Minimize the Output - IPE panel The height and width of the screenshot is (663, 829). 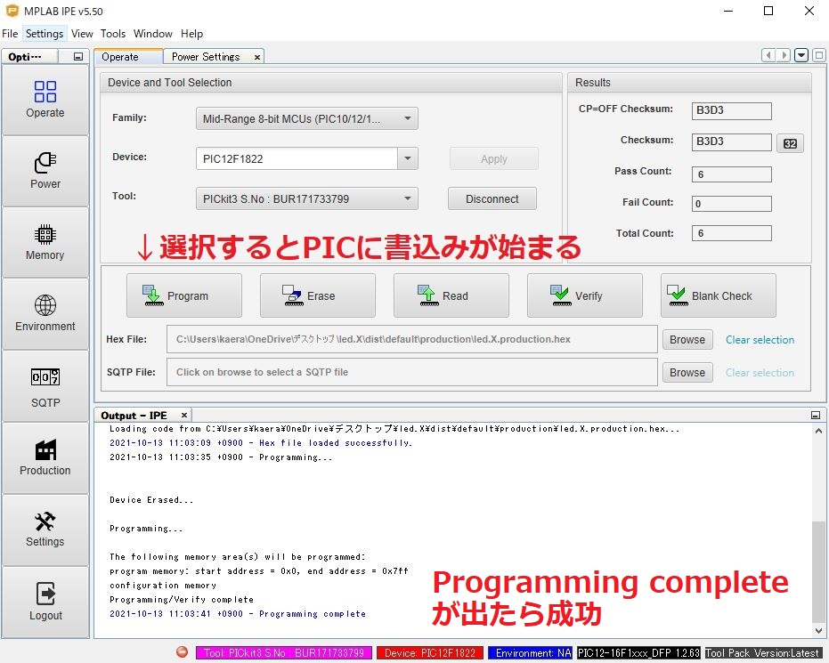(816, 416)
